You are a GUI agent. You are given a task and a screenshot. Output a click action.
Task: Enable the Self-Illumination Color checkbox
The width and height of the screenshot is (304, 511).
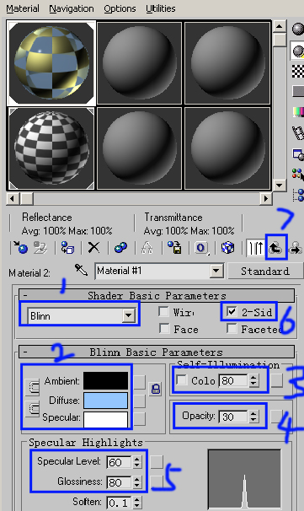(181, 379)
